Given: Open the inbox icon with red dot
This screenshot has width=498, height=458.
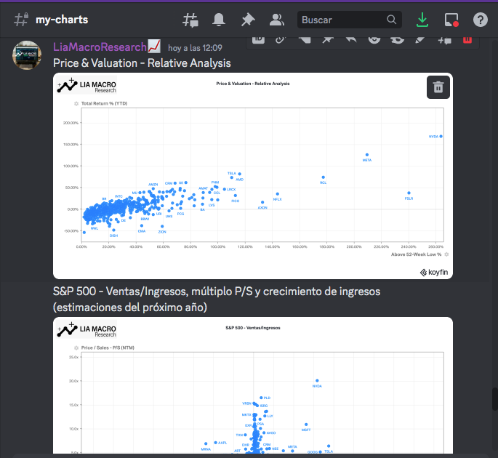Looking at the screenshot, I should coord(451,20).
